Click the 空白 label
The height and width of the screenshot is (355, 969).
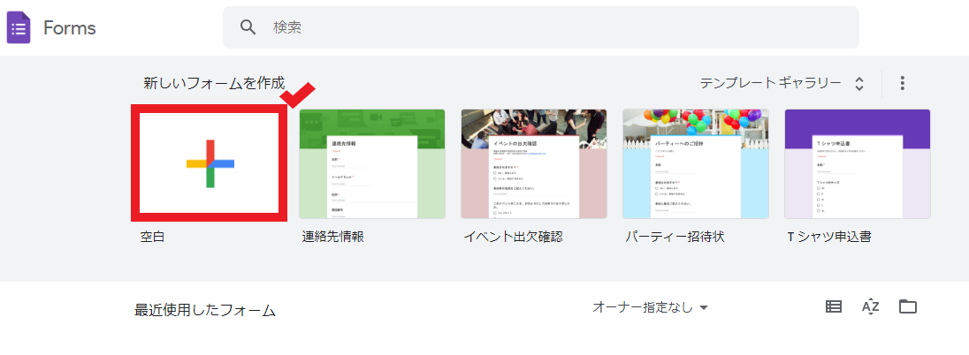(153, 237)
